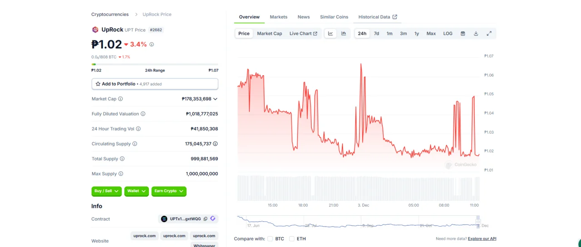Switch to candlestick chart view icon
Viewport: 581px width, 247px height.
pos(344,34)
